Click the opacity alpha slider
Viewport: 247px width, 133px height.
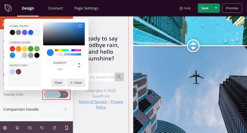pyautogui.click(x=68, y=54)
